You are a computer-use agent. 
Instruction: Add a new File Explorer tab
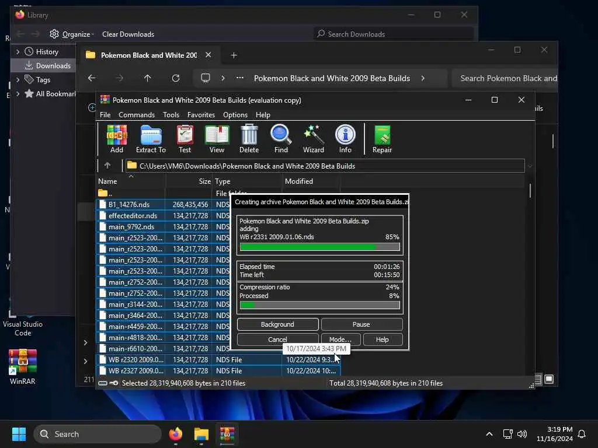234,55
